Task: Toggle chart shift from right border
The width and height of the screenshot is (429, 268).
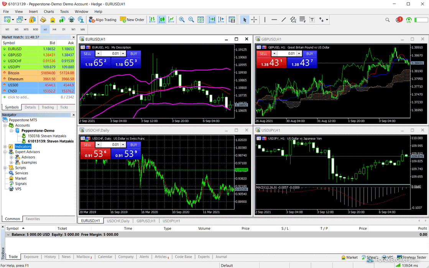Action: click(221, 20)
